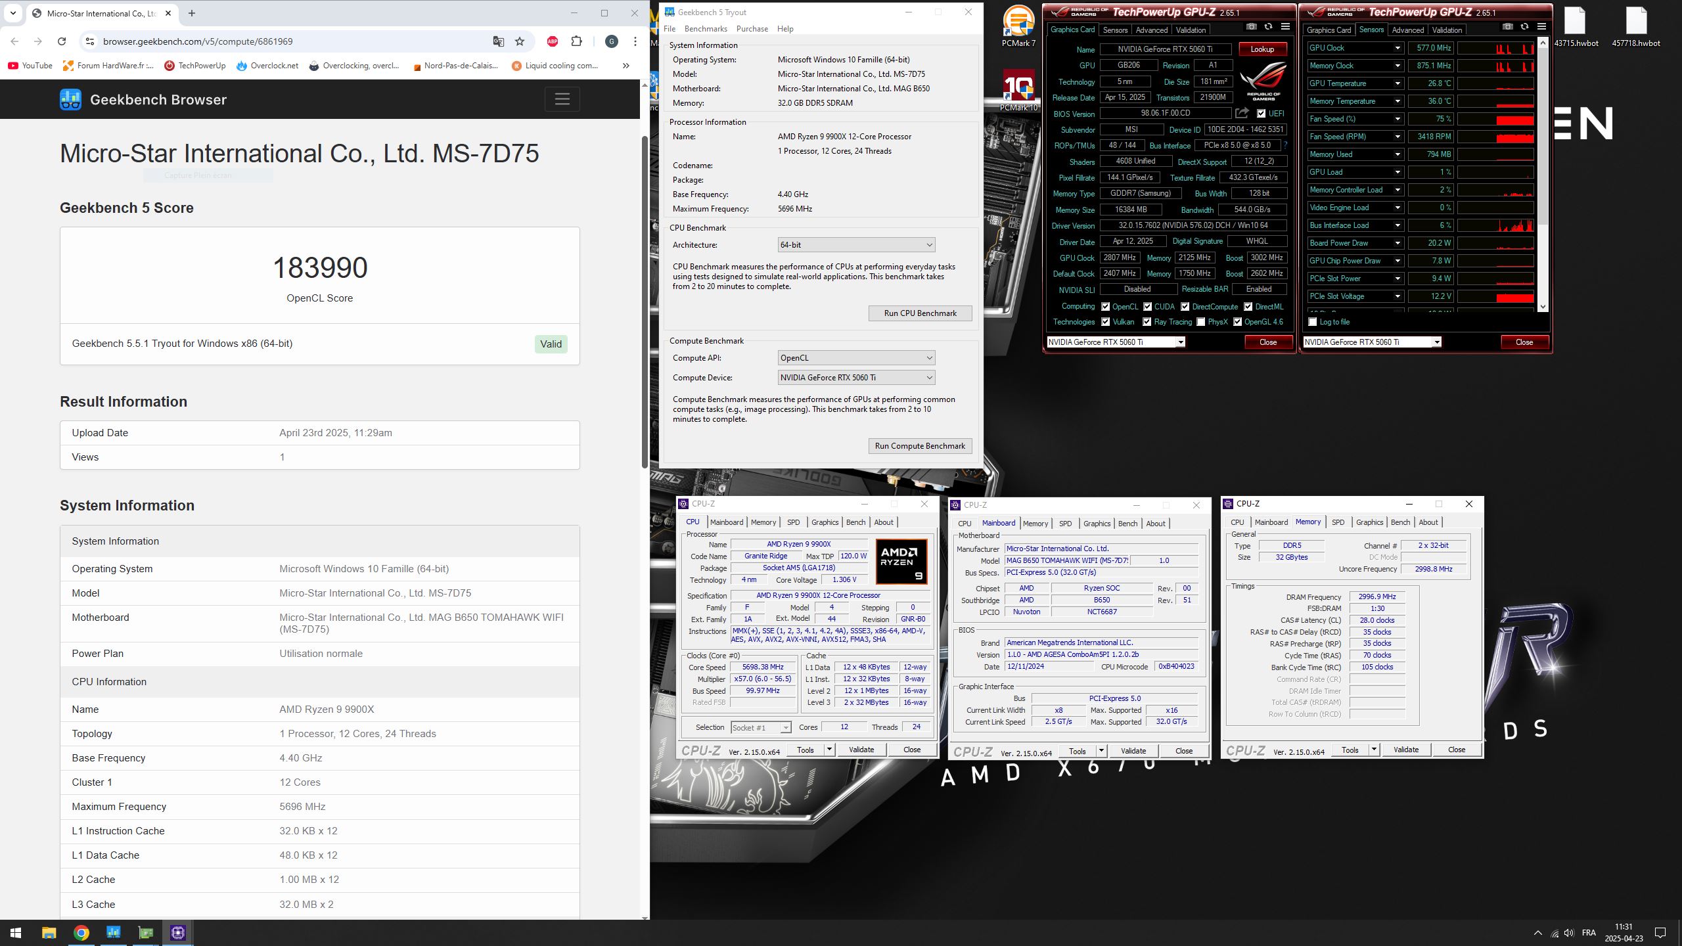Click the Bus Interface question mark in GPU-Z

click(1285, 145)
